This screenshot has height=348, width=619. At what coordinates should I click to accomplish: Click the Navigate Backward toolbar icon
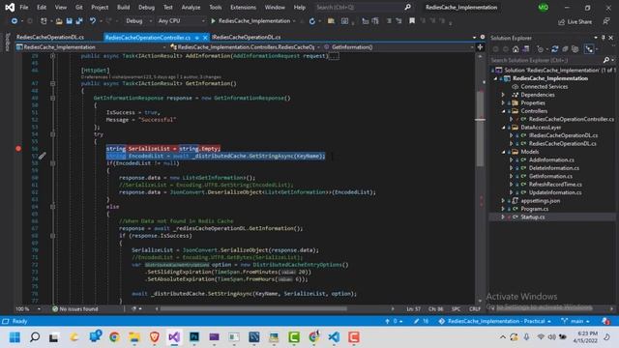[15, 21]
